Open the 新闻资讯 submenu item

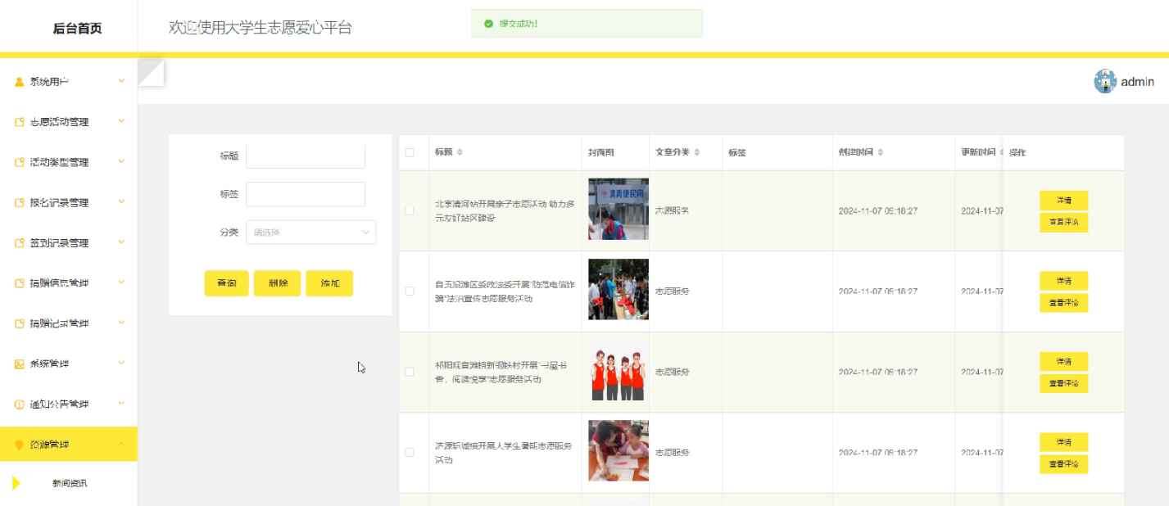70,484
